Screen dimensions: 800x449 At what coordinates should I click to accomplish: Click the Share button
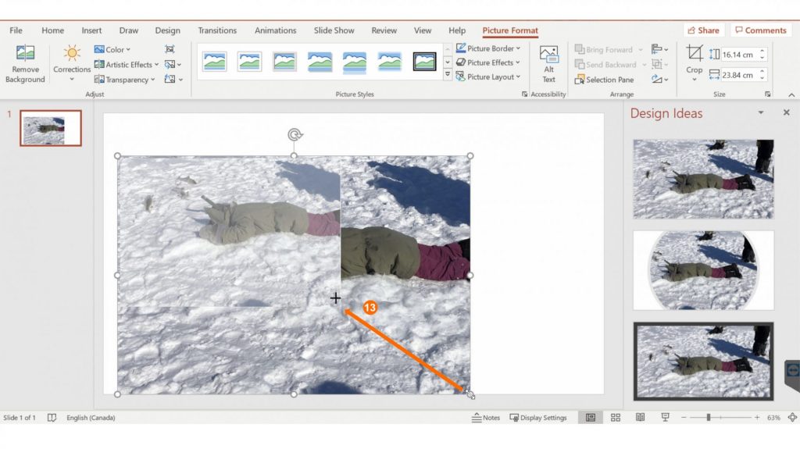(x=702, y=30)
